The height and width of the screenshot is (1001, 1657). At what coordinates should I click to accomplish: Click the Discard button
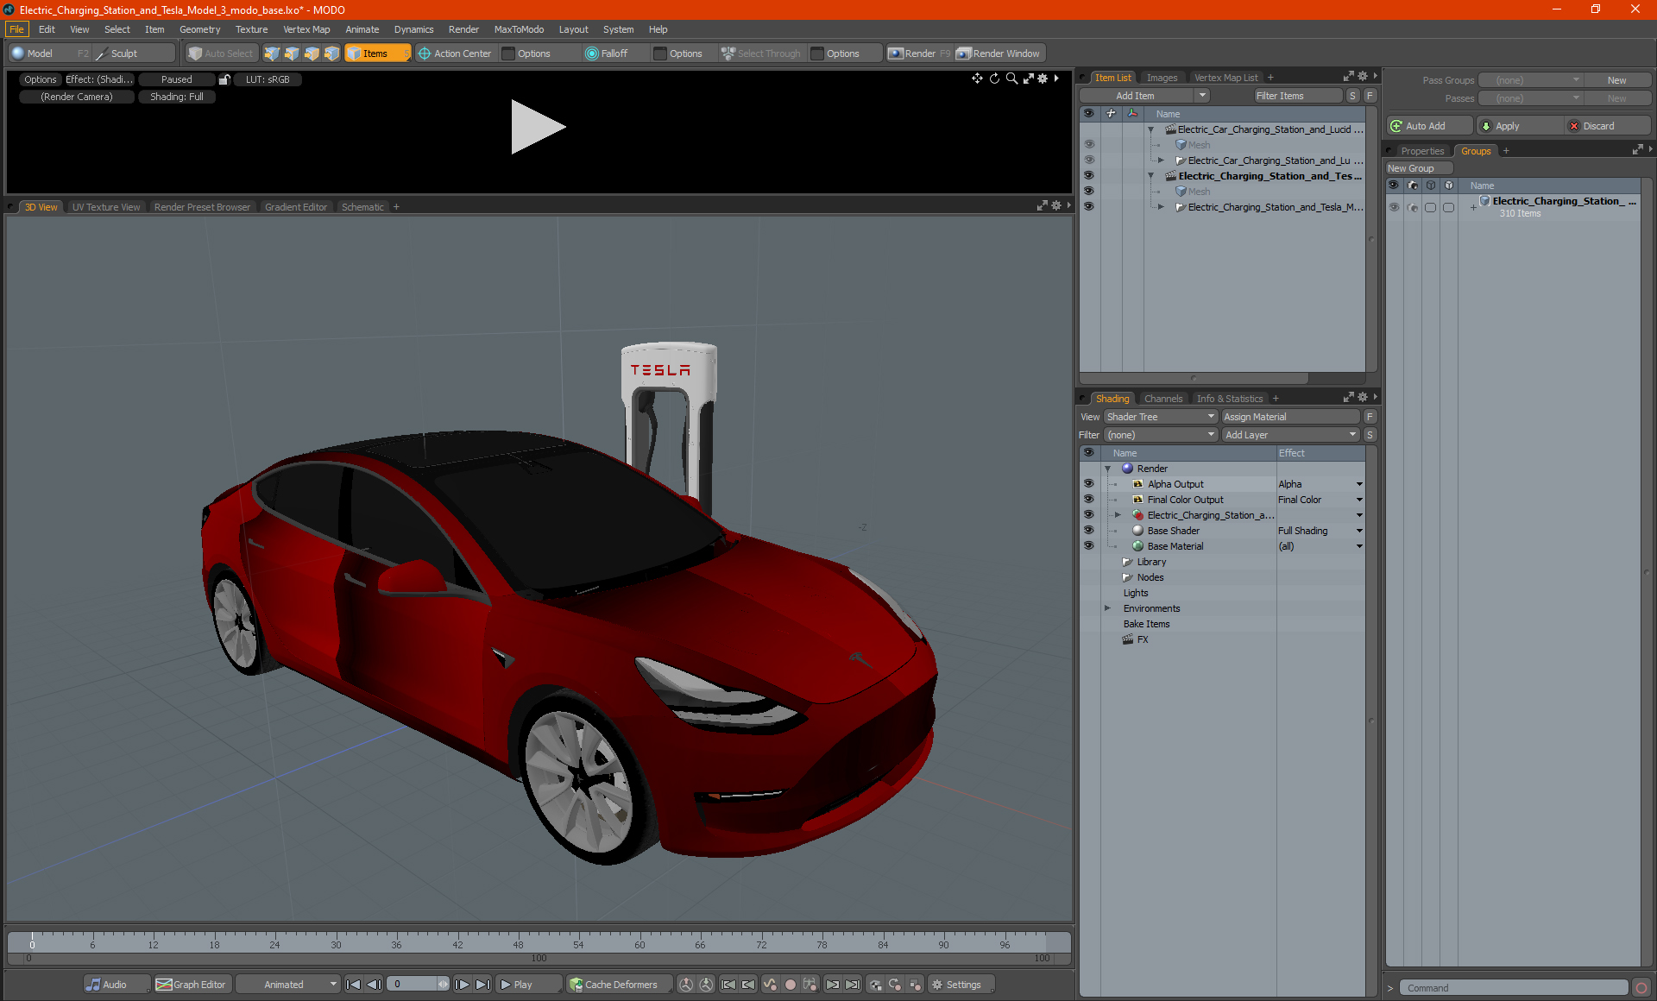pyautogui.click(x=1607, y=126)
